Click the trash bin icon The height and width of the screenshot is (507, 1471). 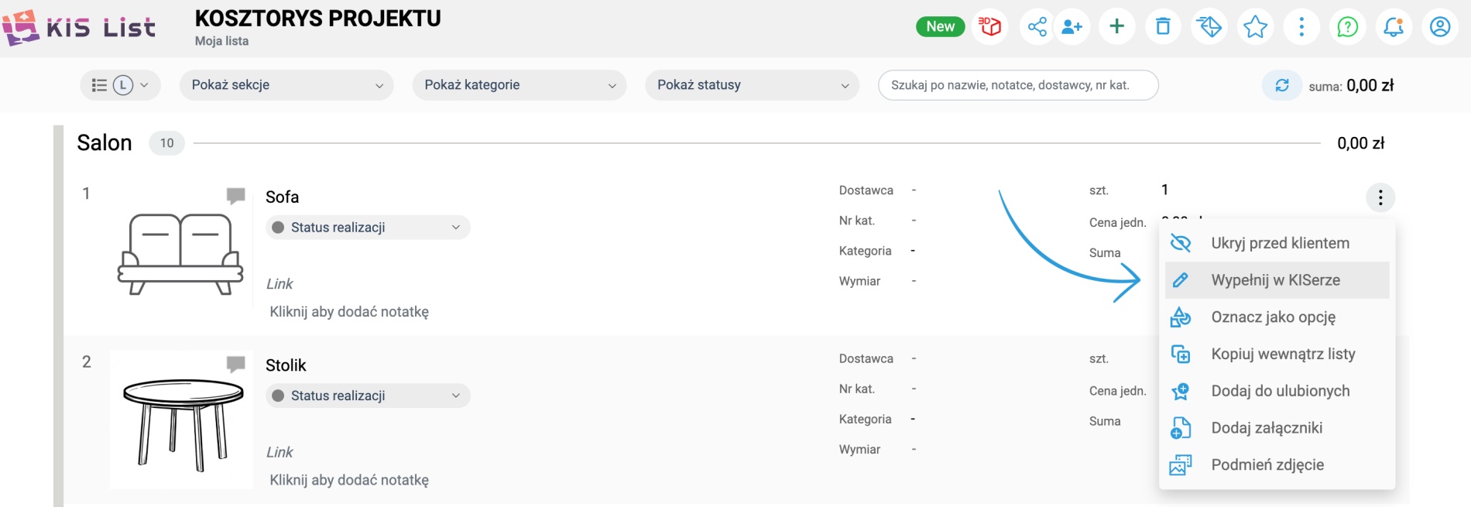point(1163,27)
